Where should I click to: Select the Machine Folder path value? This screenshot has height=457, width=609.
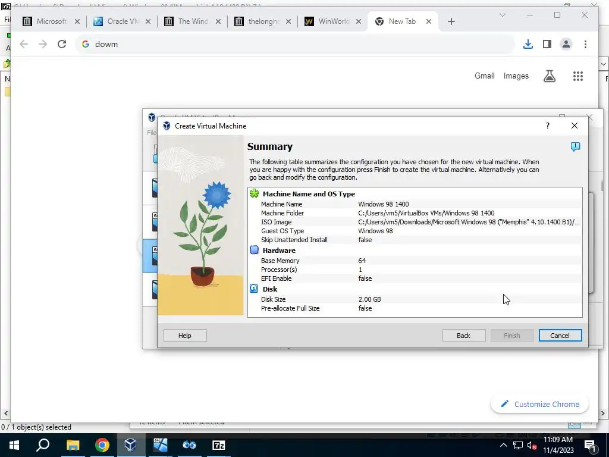(426, 213)
